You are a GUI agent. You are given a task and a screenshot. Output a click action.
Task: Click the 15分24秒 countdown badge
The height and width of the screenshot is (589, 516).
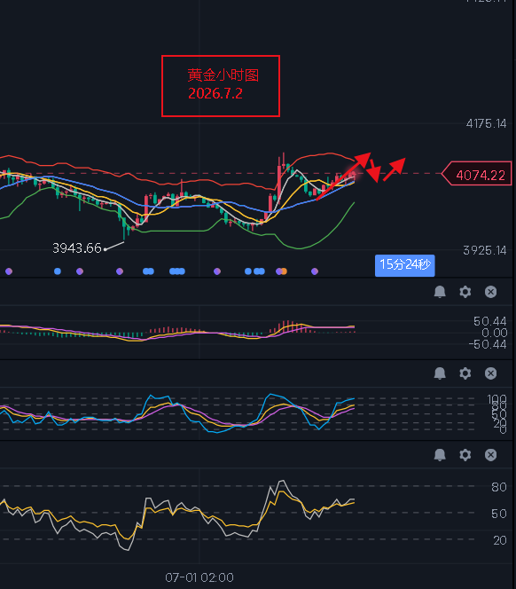[405, 265]
